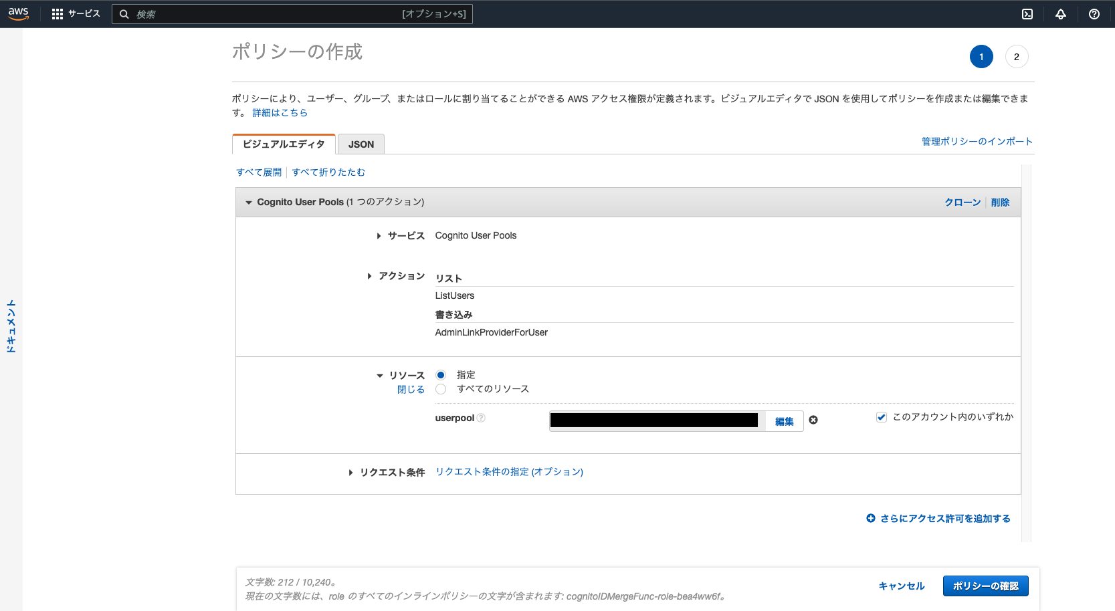
Task: Open リクエスト条件の指定 (オプション) link
Action: tap(510, 472)
